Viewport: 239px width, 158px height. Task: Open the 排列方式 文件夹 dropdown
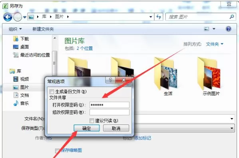[215, 44]
